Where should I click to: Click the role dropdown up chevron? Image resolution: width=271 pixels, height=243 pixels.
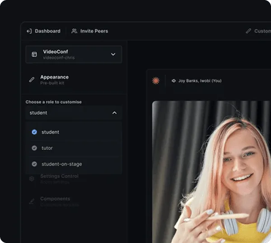click(x=114, y=113)
